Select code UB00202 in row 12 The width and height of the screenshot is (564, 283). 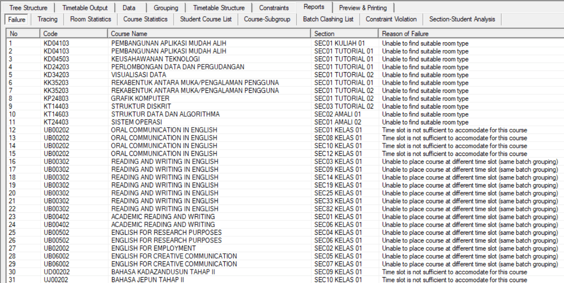coord(56,130)
